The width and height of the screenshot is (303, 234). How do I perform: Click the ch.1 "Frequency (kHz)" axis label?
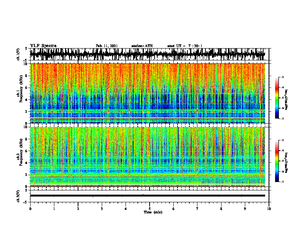point(21,89)
